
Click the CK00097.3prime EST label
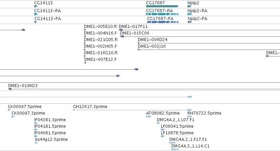coord(28,113)
